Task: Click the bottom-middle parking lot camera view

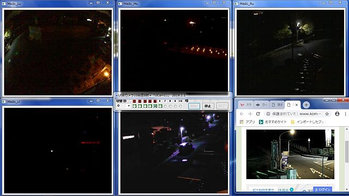Action: click(174, 152)
